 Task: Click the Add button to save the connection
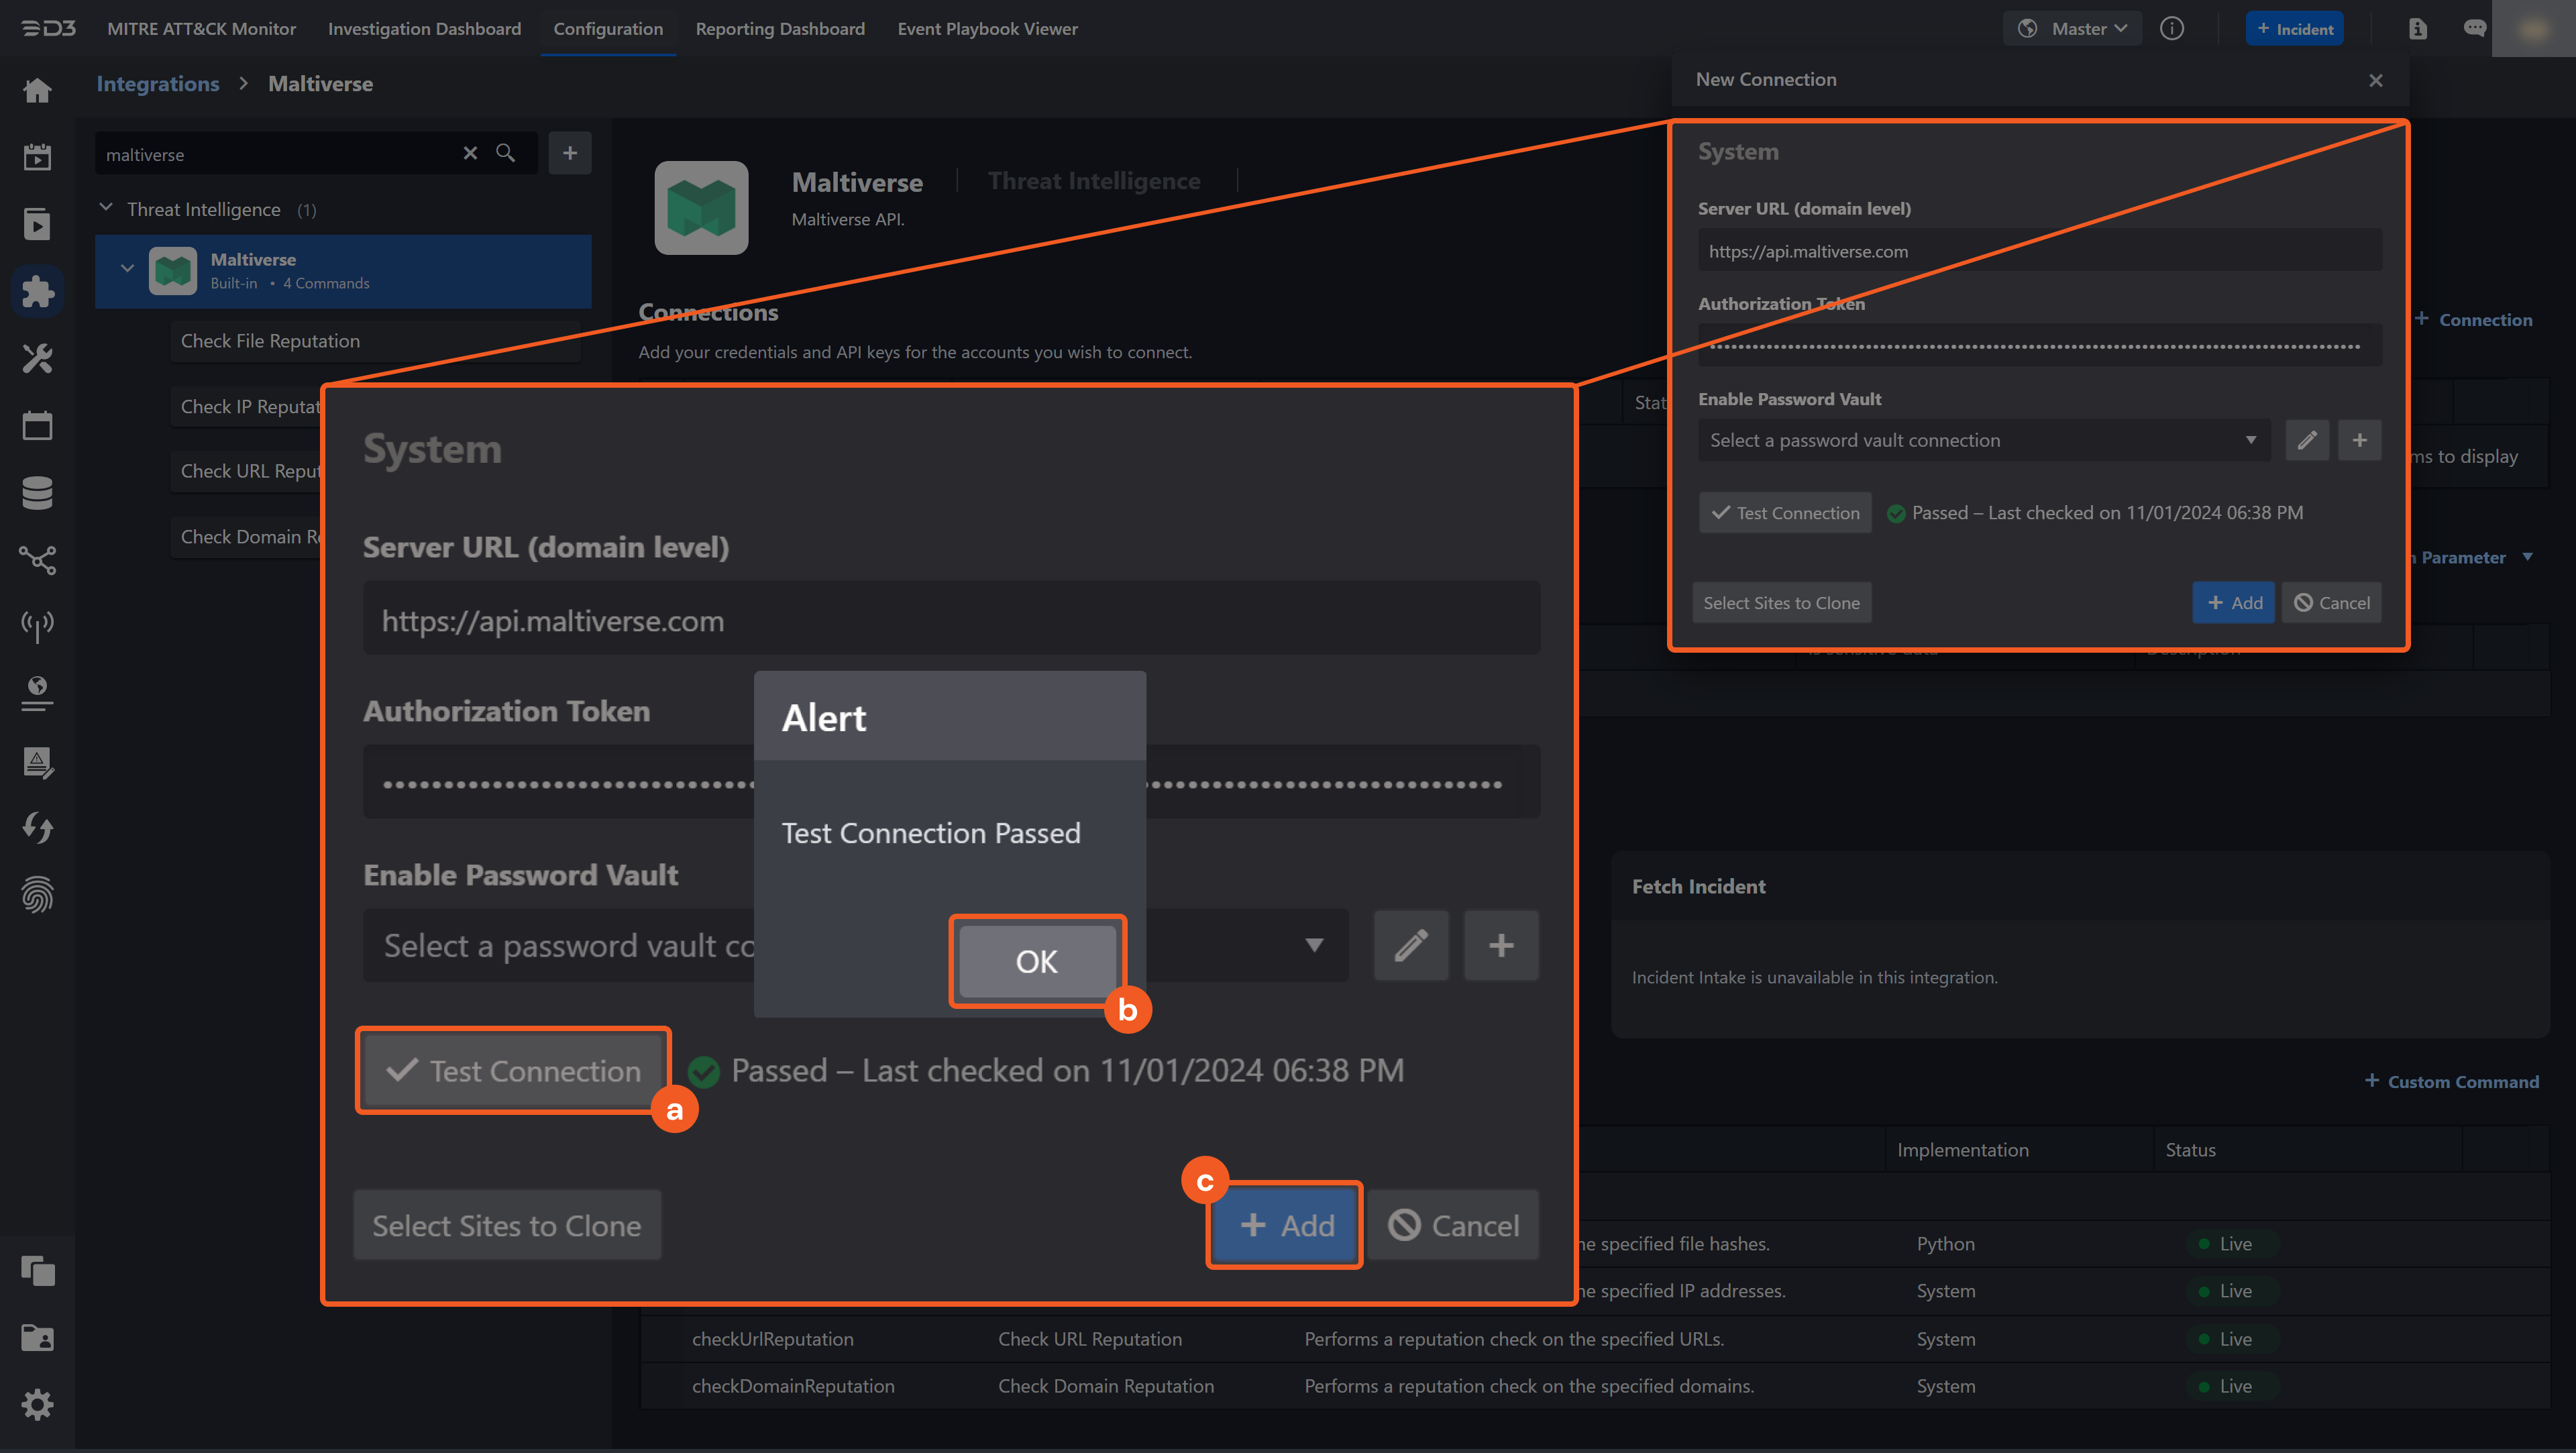(1285, 1225)
